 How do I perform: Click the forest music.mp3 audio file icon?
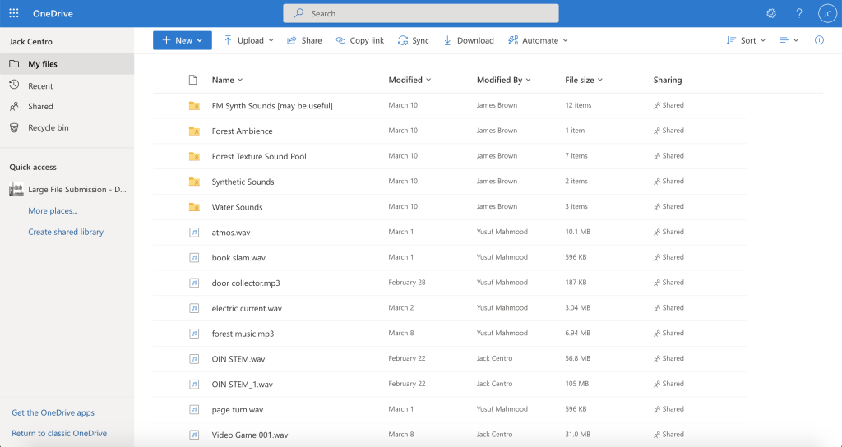[194, 334]
